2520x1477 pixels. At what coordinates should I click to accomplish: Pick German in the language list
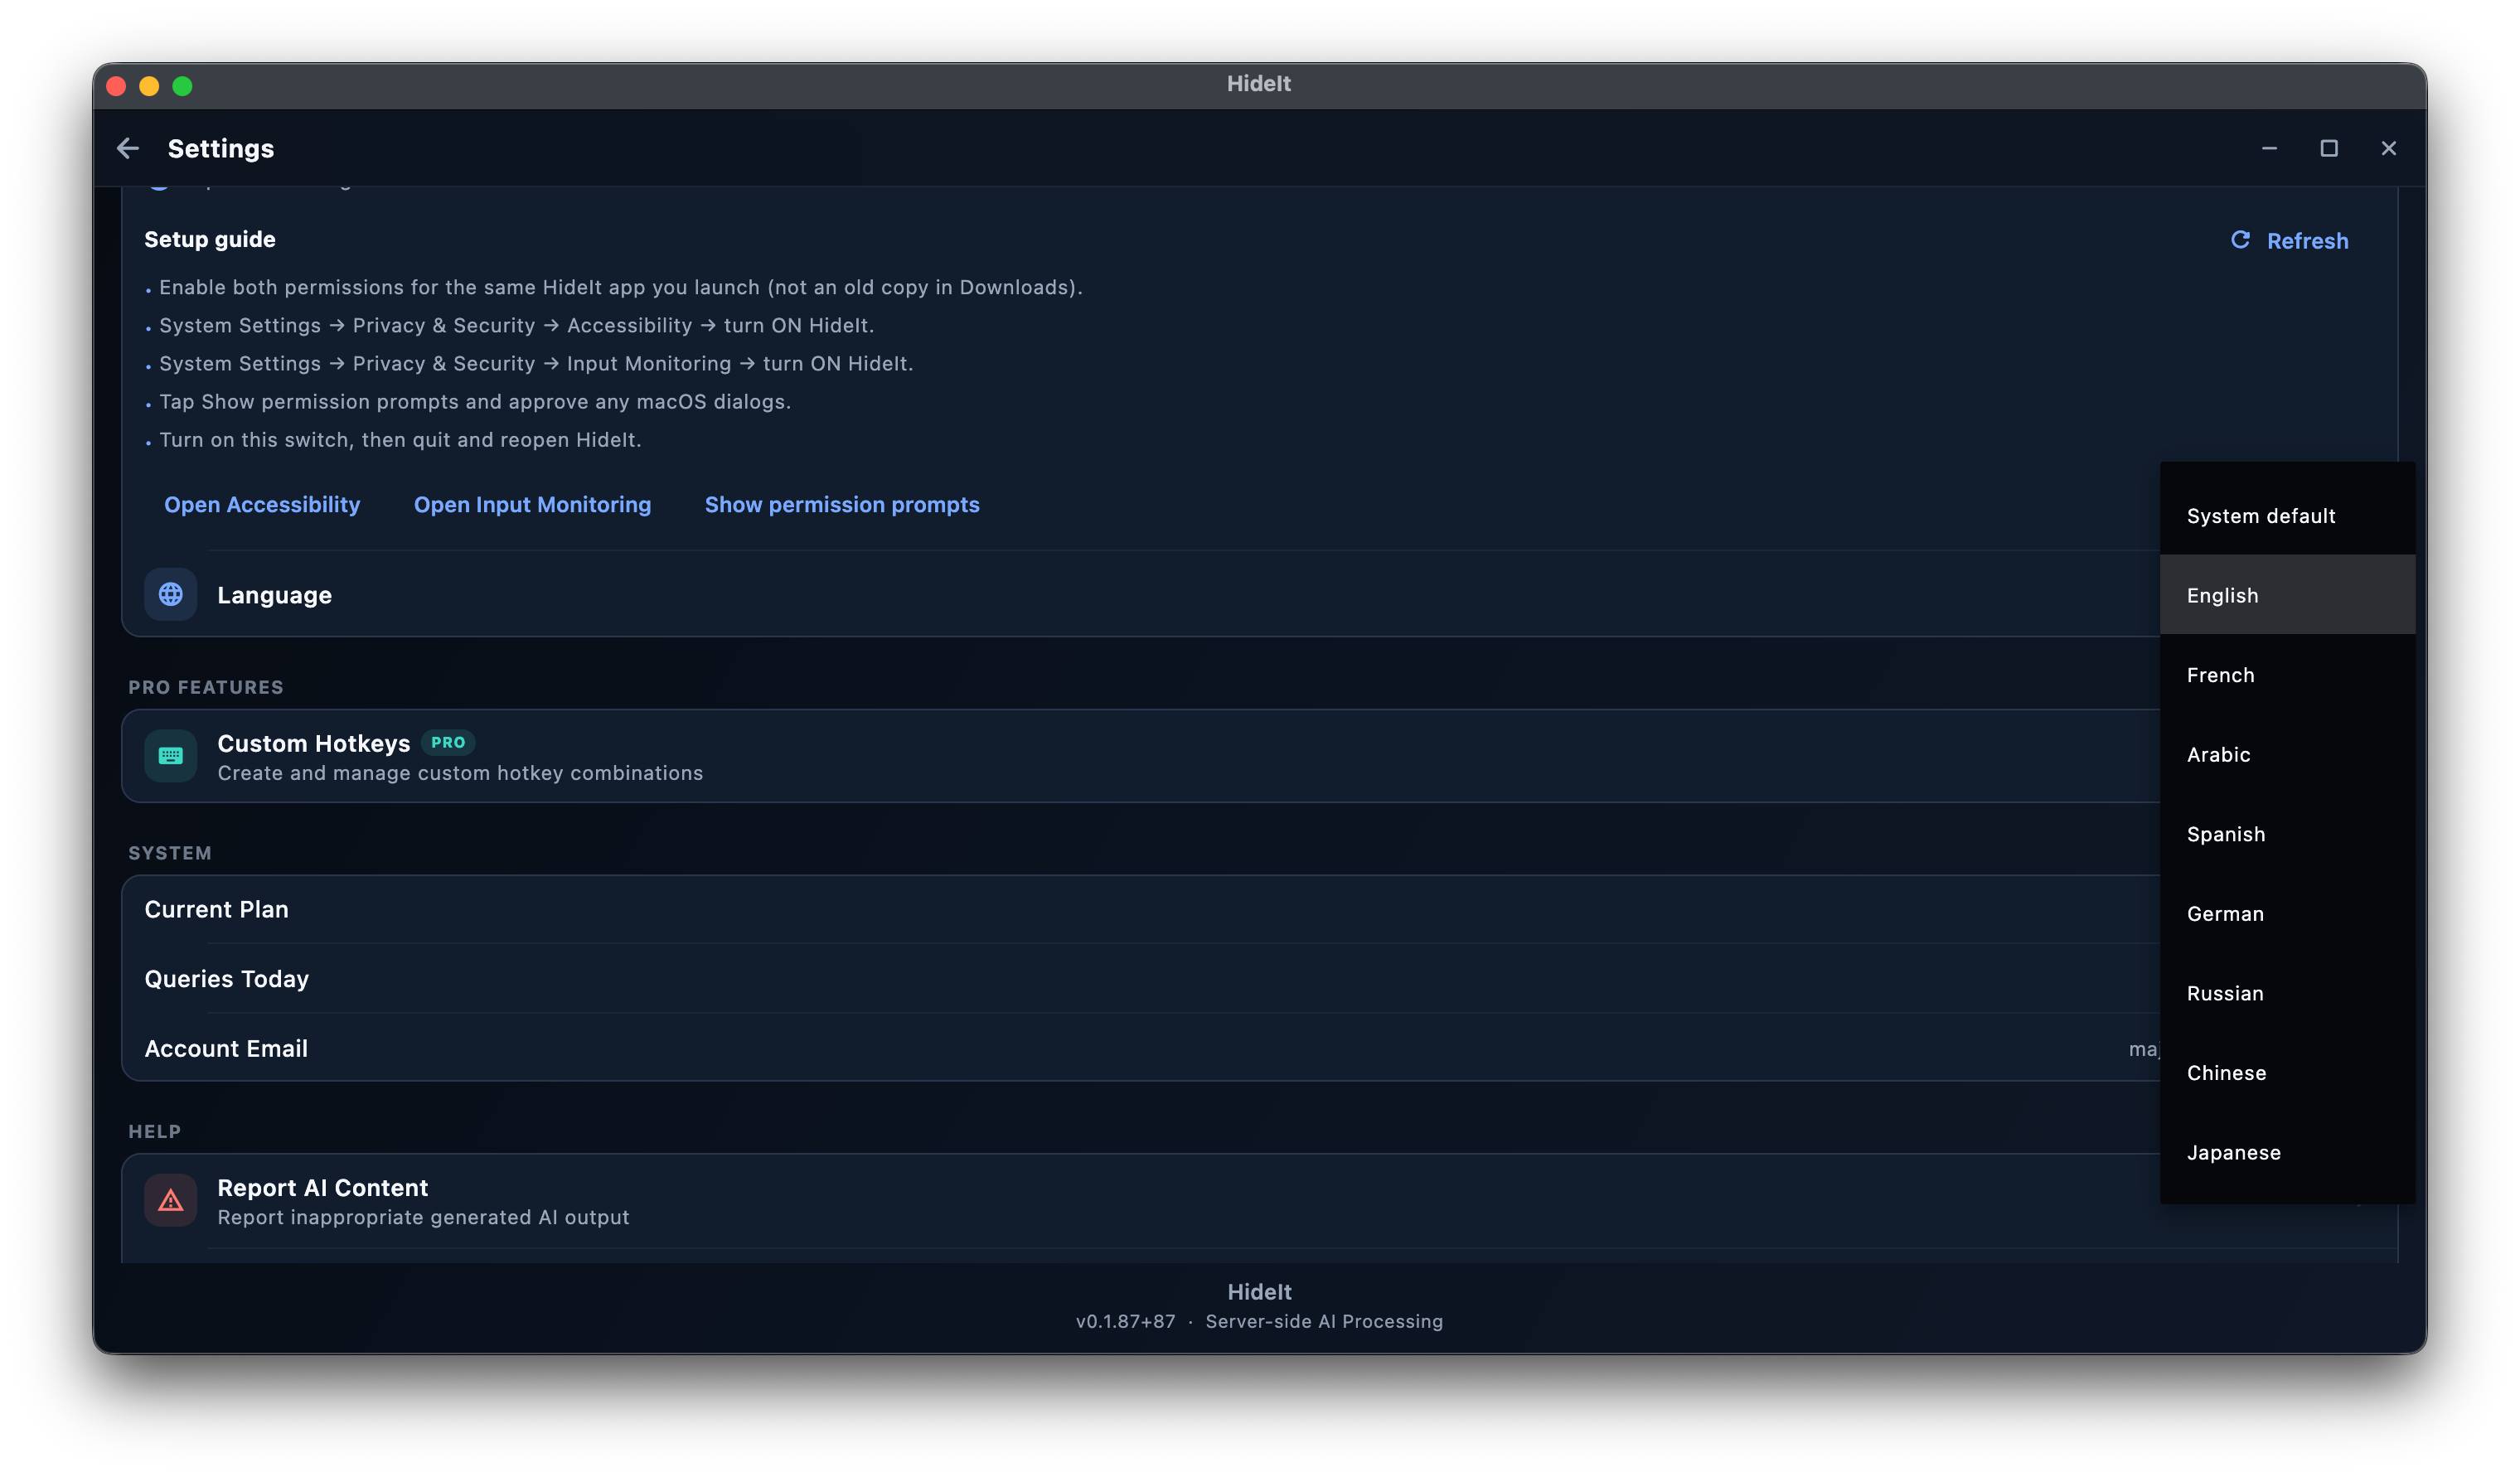click(x=2287, y=914)
